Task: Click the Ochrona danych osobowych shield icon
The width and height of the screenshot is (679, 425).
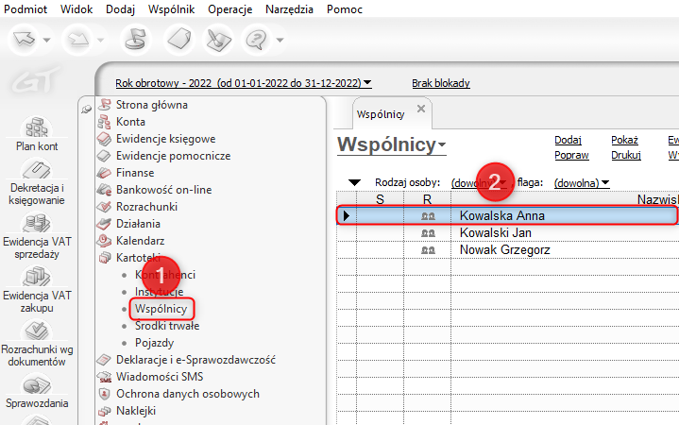Action: pyautogui.click(x=104, y=394)
